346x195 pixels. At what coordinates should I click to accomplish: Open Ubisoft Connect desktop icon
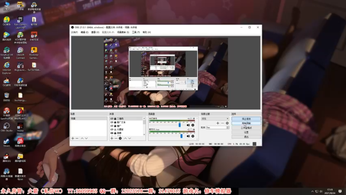point(20,53)
